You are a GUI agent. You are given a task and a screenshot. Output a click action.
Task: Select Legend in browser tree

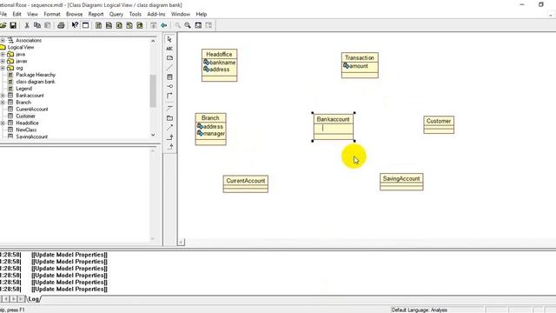(x=23, y=89)
